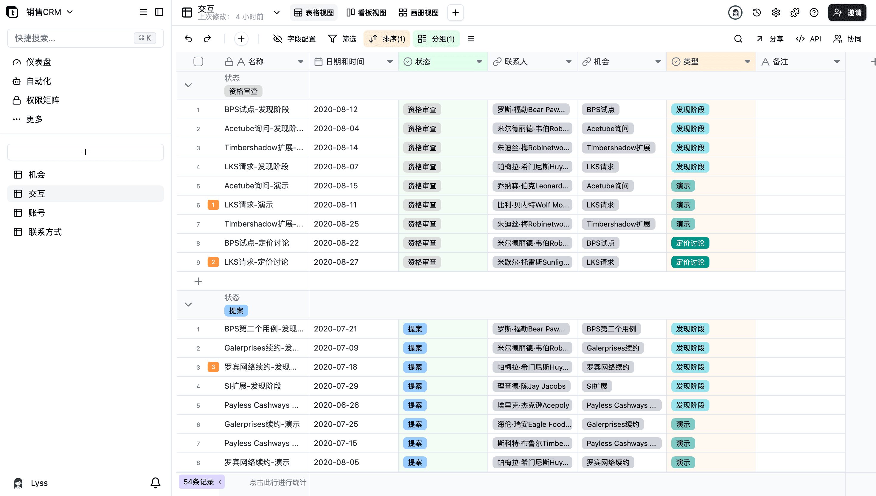Click the 邀请 invite button

coord(847,13)
